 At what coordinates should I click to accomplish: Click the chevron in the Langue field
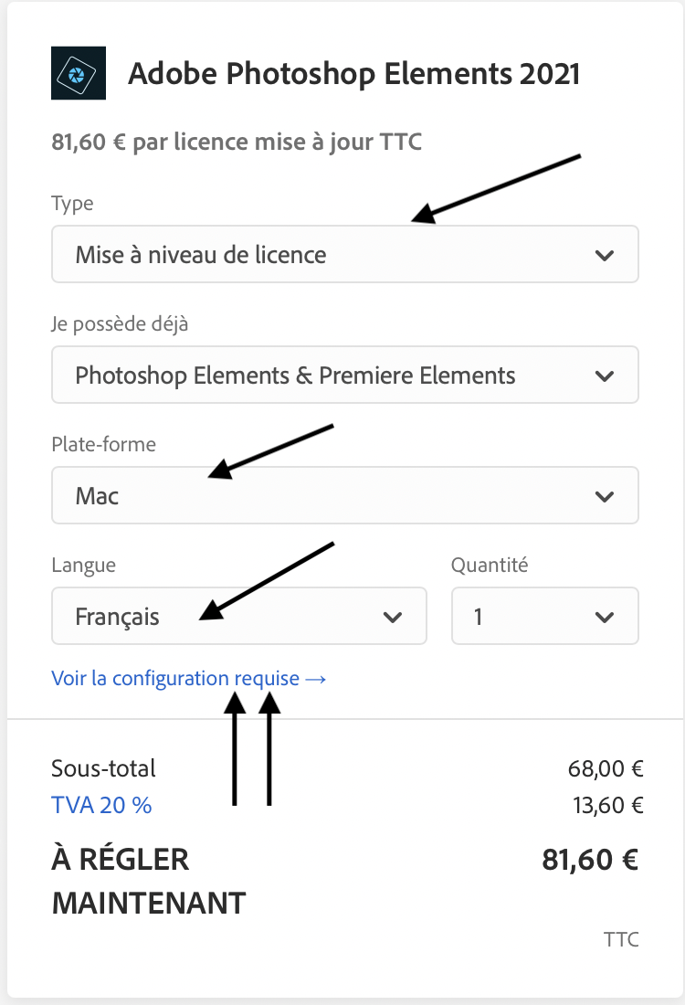(x=393, y=617)
